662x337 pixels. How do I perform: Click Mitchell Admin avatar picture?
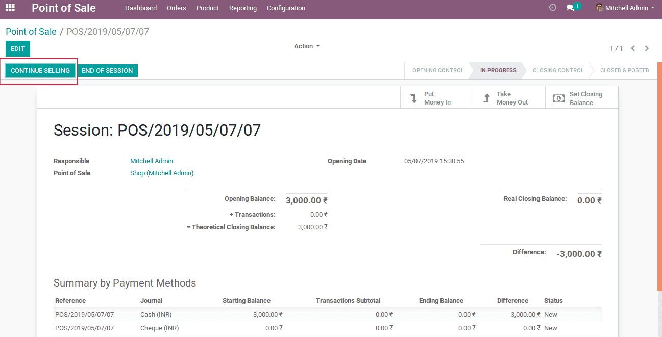pos(599,8)
